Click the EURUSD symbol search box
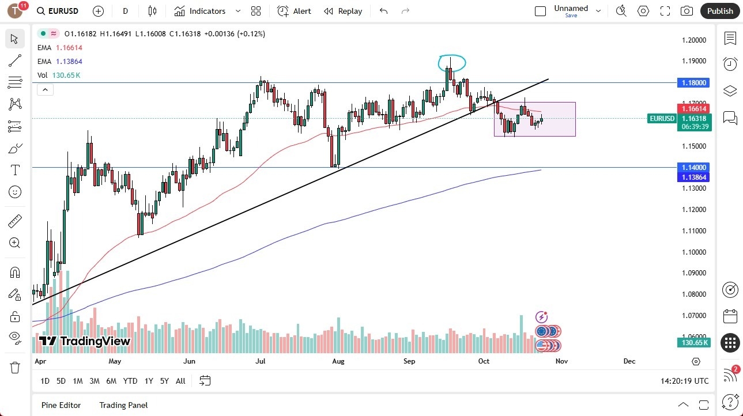 (57, 11)
